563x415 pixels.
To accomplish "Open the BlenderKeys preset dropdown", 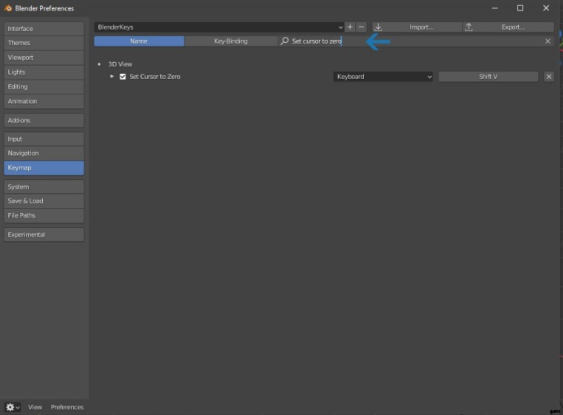I will point(219,27).
